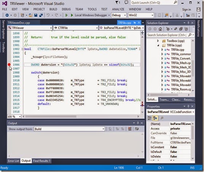
Task: Click the editor split-view handle above the scrollbar
Action: pyautogui.click(x=142, y=32)
